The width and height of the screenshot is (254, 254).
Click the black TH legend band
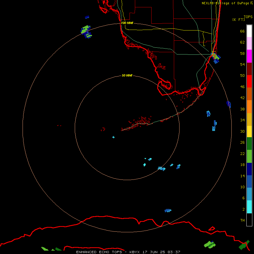(249, 220)
